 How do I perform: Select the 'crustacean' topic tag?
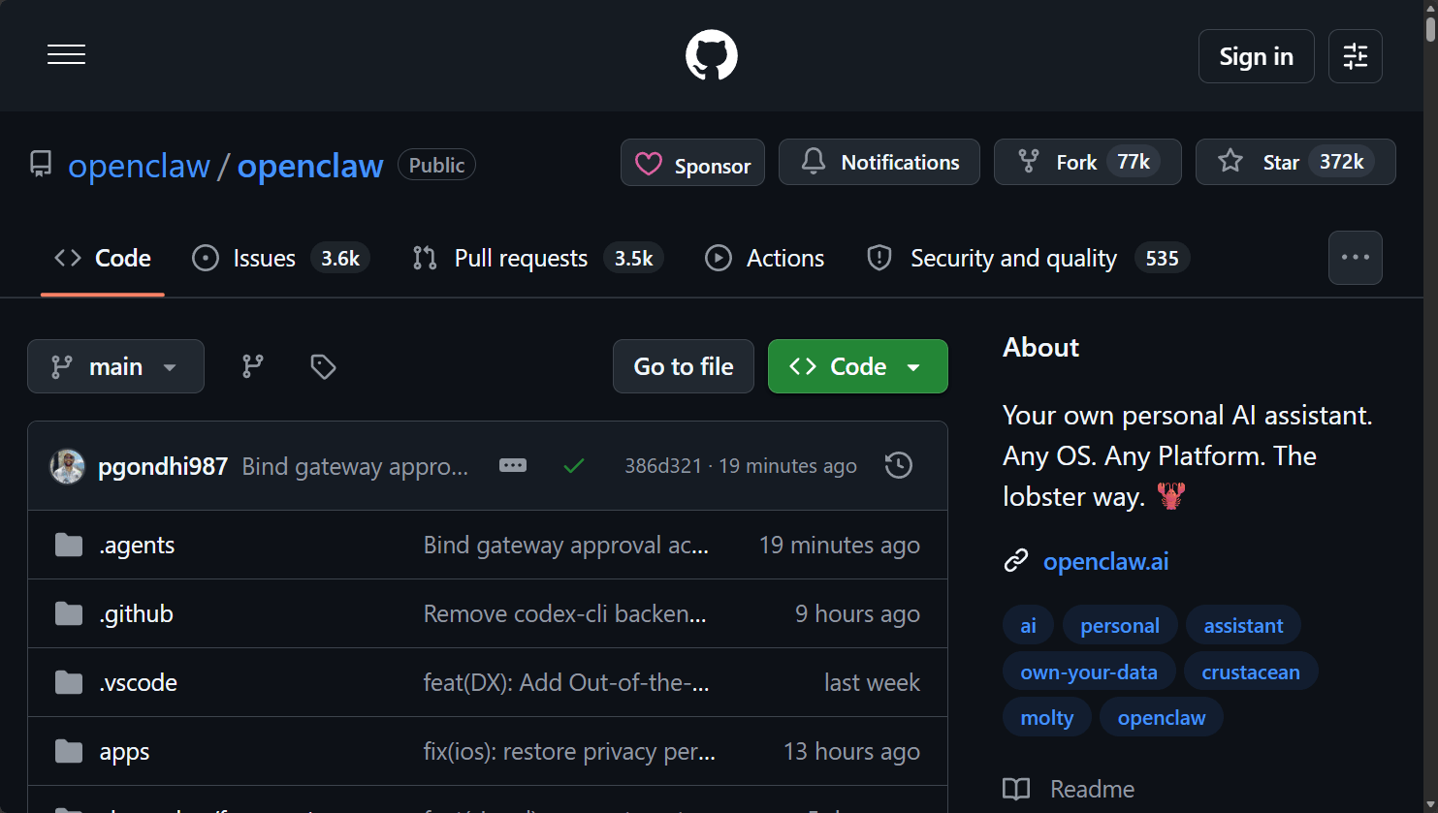tap(1251, 672)
